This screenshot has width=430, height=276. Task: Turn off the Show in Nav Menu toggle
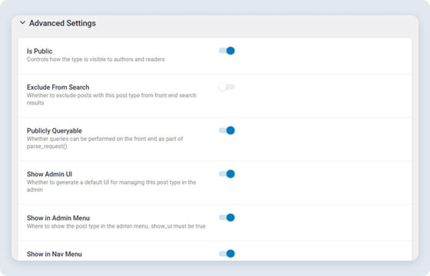point(227,253)
